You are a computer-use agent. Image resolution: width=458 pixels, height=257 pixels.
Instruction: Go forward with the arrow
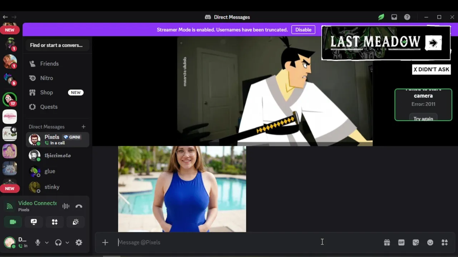pyautogui.click(x=14, y=17)
